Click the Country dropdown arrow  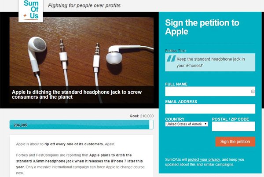[205, 124]
